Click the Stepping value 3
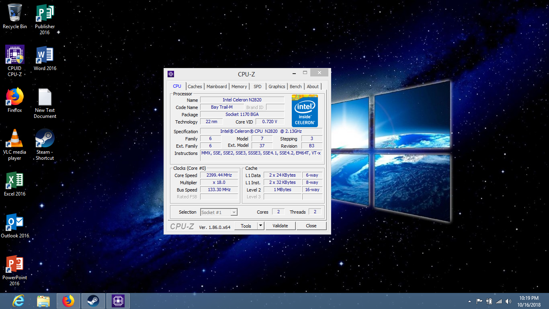The image size is (549, 309). [x=312, y=138]
